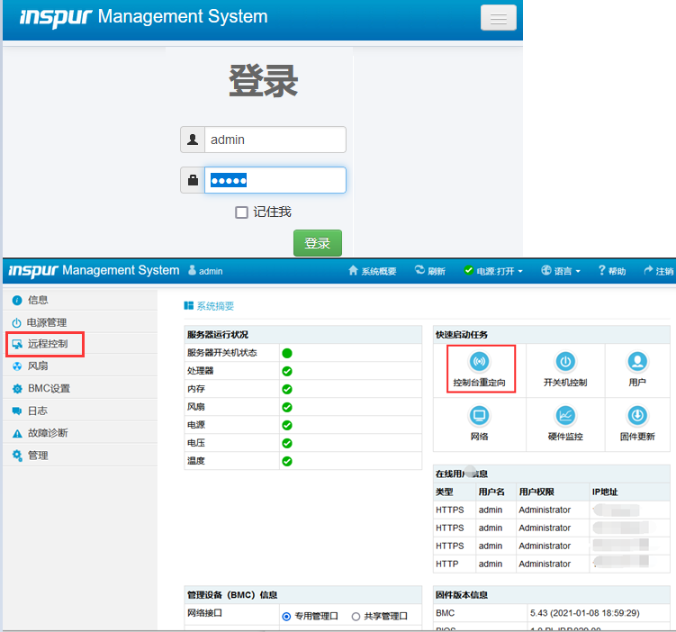Click the 处理器 status check icon
Image resolution: width=676 pixels, height=632 pixels.
[287, 371]
